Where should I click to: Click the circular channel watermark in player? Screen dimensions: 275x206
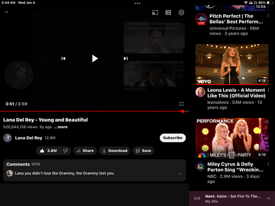(19, 75)
